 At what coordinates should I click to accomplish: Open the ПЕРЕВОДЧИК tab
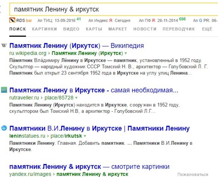[x=179, y=29]
